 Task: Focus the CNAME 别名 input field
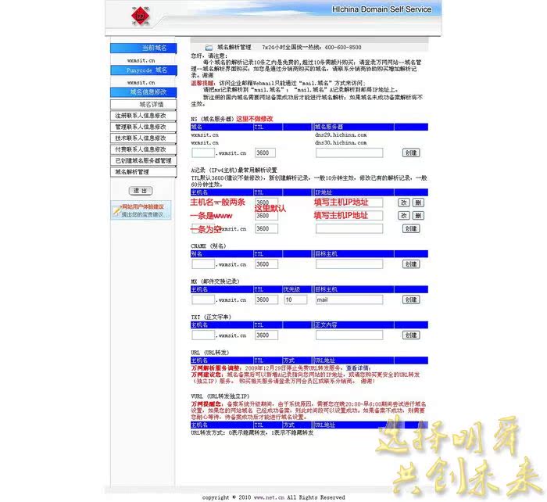pyautogui.click(x=203, y=264)
